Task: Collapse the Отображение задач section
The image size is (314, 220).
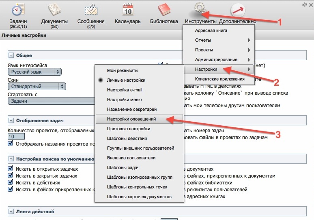Action: pos(11,121)
